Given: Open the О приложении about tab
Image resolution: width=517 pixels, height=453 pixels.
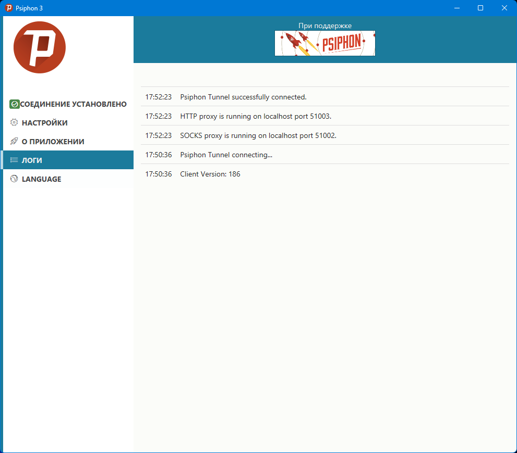Looking at the screenshot, I should 68,142.
